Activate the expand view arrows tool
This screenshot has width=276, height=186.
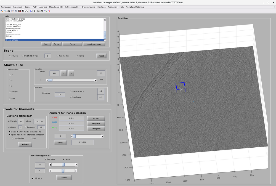coord(9,11)
